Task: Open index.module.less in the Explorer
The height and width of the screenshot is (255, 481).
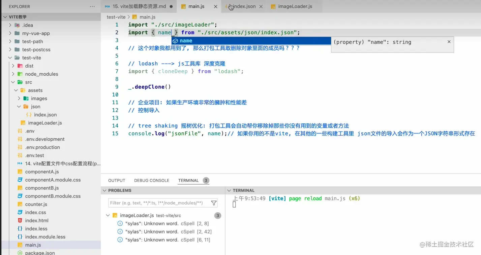Action: (x=45, y=237)
